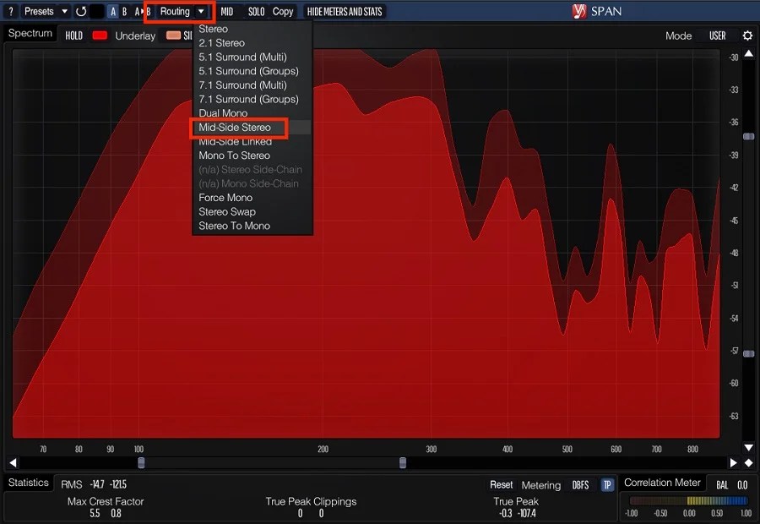The image size is (760, 524).
Task: Toggle the TP true peak indicator
Action: pos(606,485)
